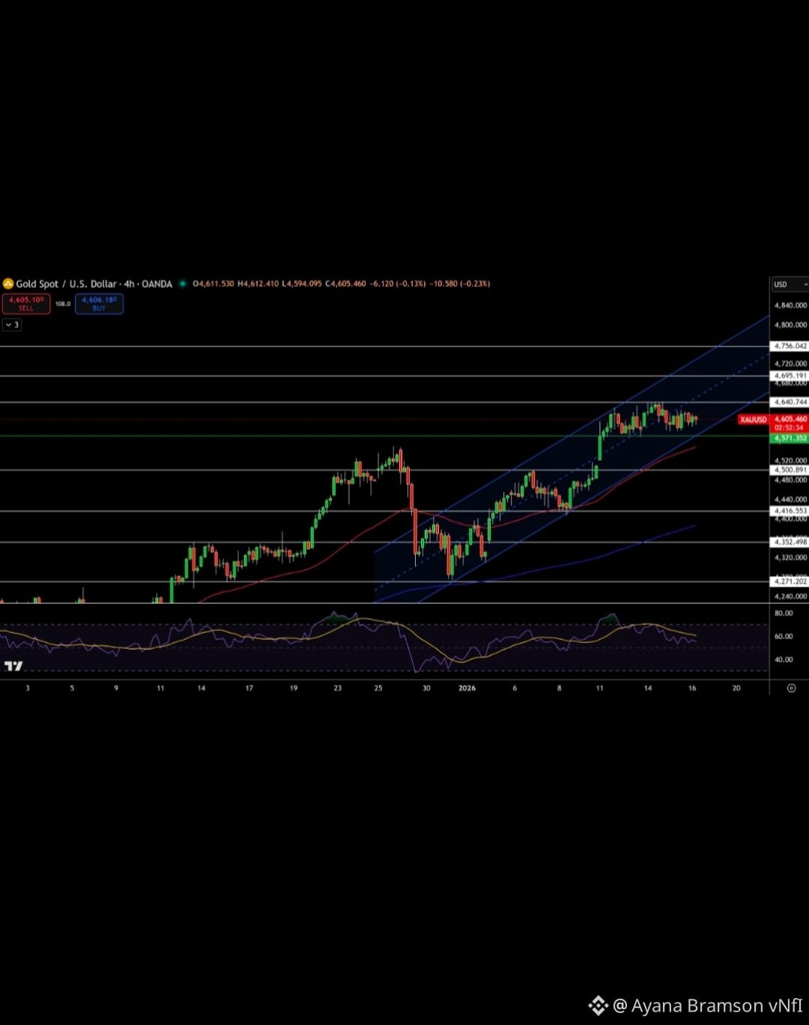Image resolution: width=809 pixels, height=1025 pixels.
Task: Click the TradingView logo on the chart
Action: (x=13, y=665)
